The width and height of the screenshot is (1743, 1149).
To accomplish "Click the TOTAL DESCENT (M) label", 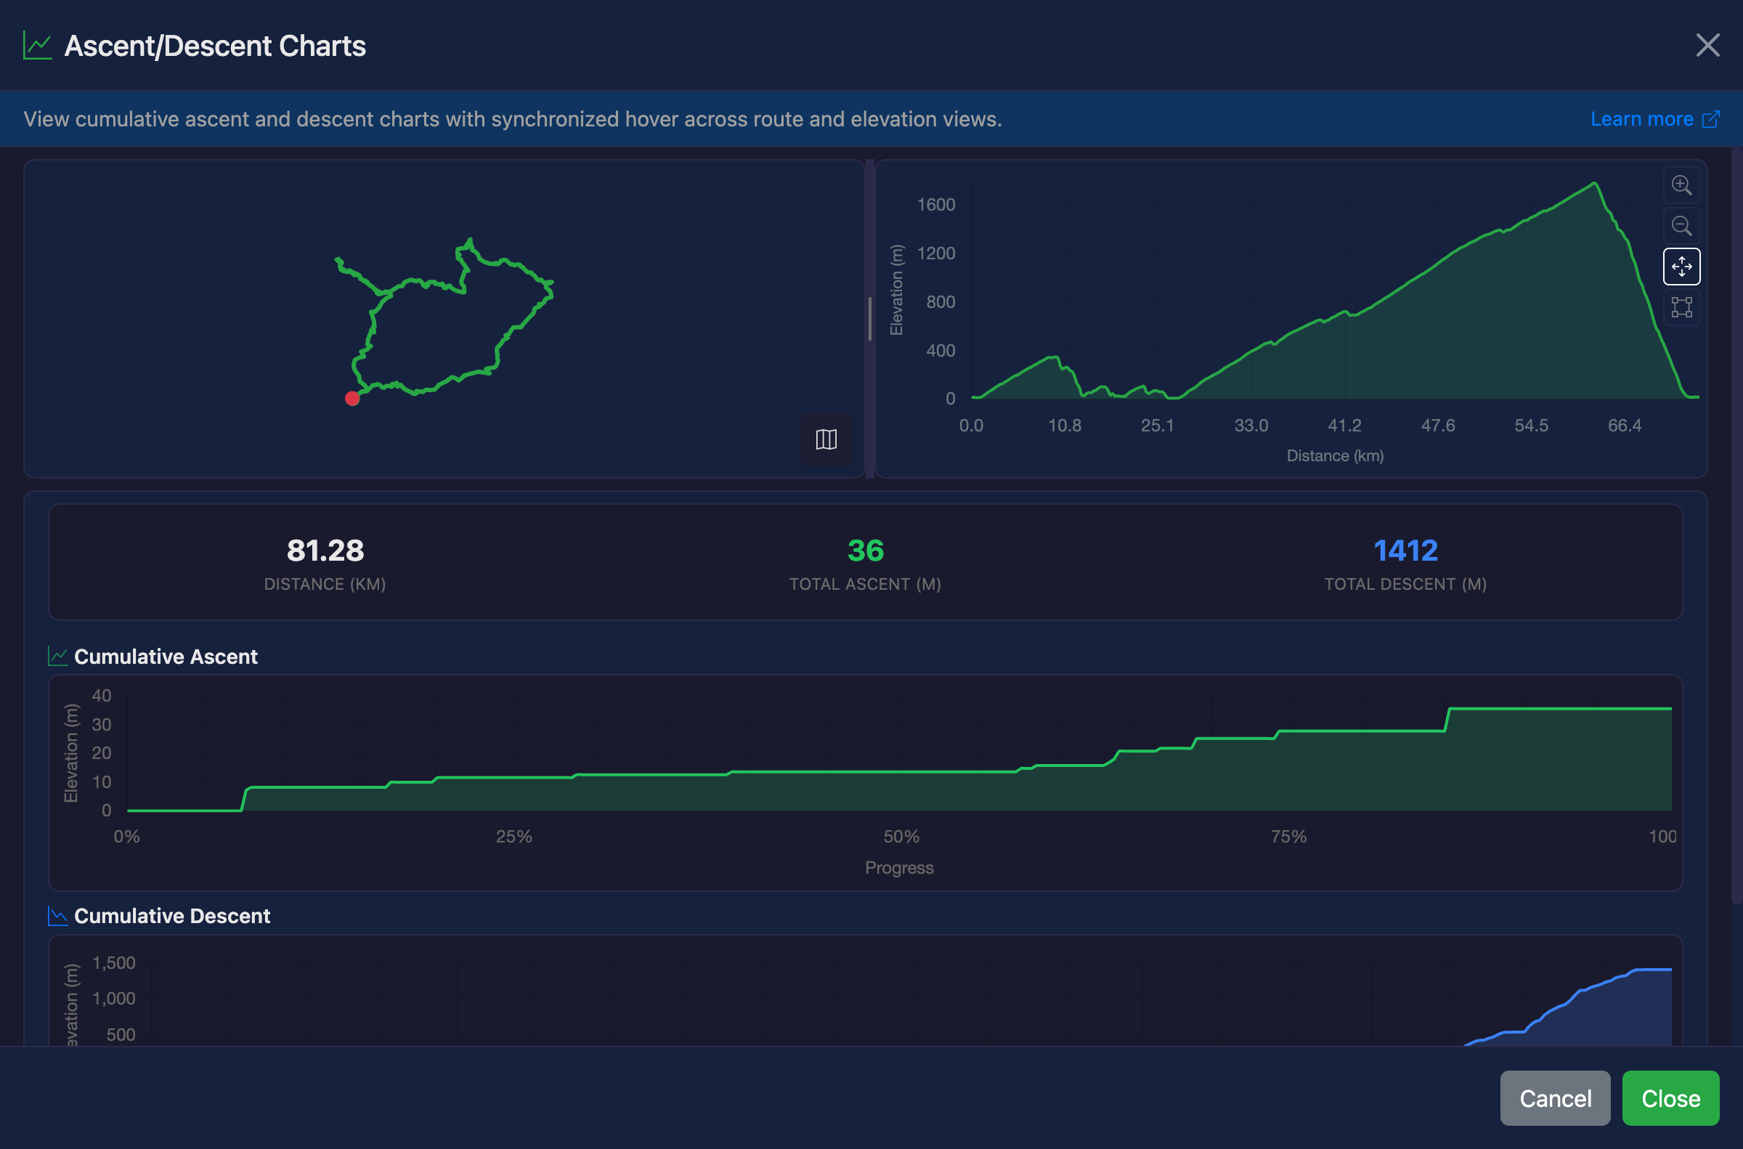I will [x=1405, y=584].
